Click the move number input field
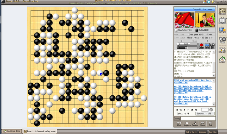 coord(205,110)
